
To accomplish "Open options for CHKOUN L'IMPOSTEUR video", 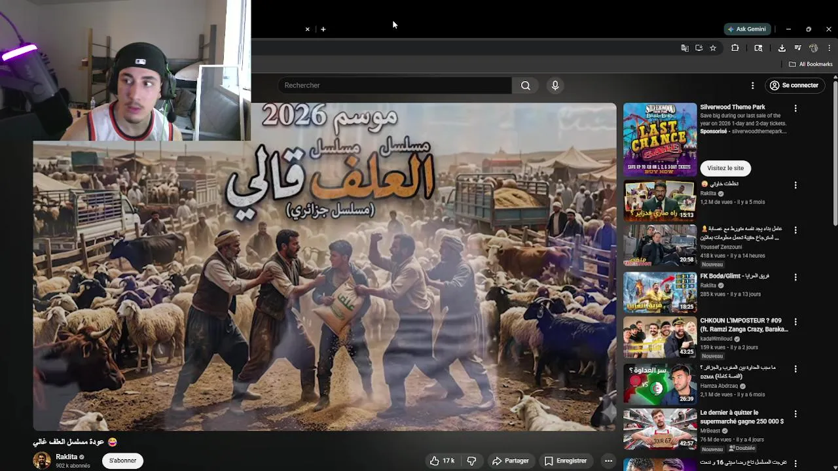I will click(x=795, y=323).
